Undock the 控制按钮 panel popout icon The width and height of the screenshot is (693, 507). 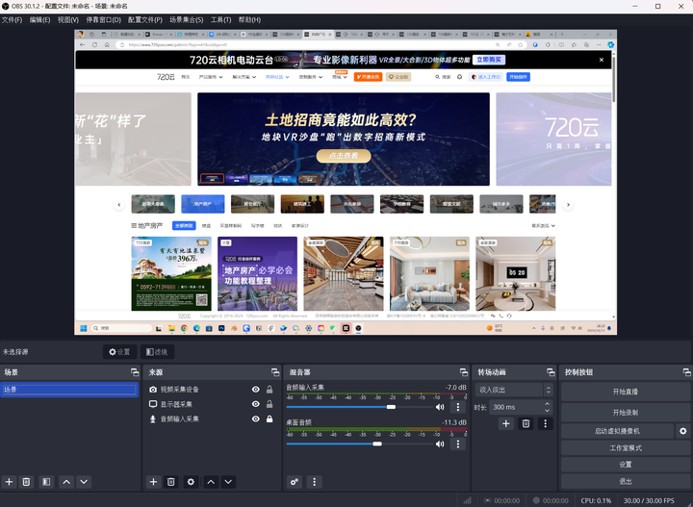687,372
